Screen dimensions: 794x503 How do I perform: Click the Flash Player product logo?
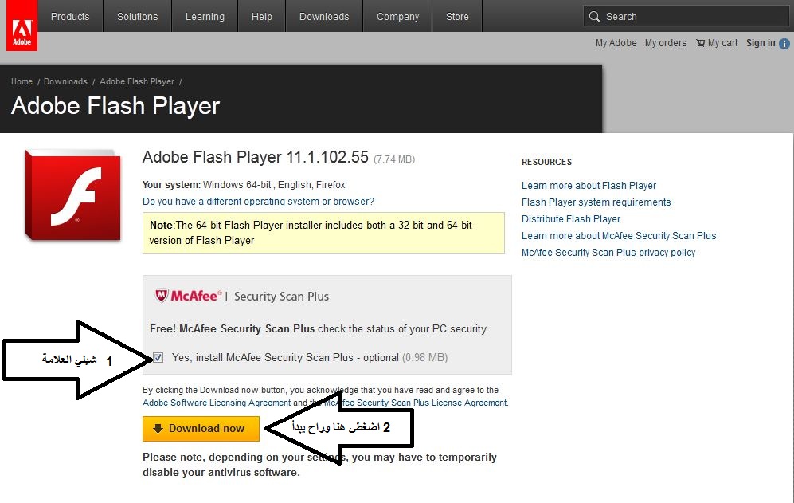tap(73, 195)
